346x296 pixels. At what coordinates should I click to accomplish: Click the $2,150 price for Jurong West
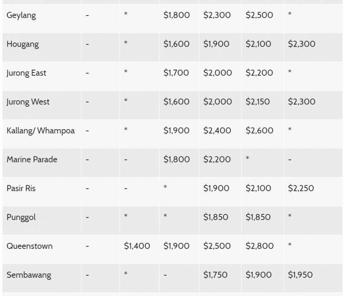pos(258,102)
